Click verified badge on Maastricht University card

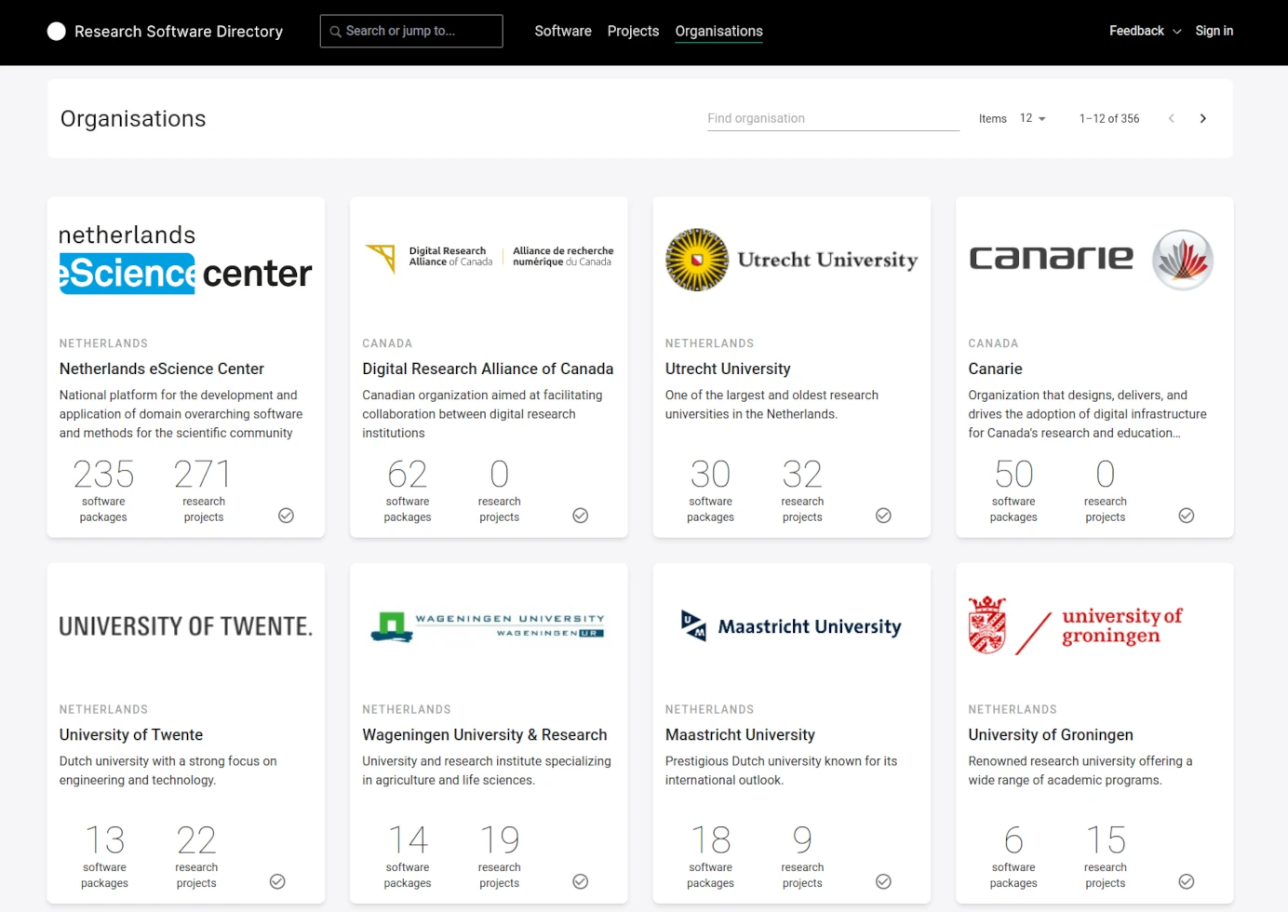(883, 881)
